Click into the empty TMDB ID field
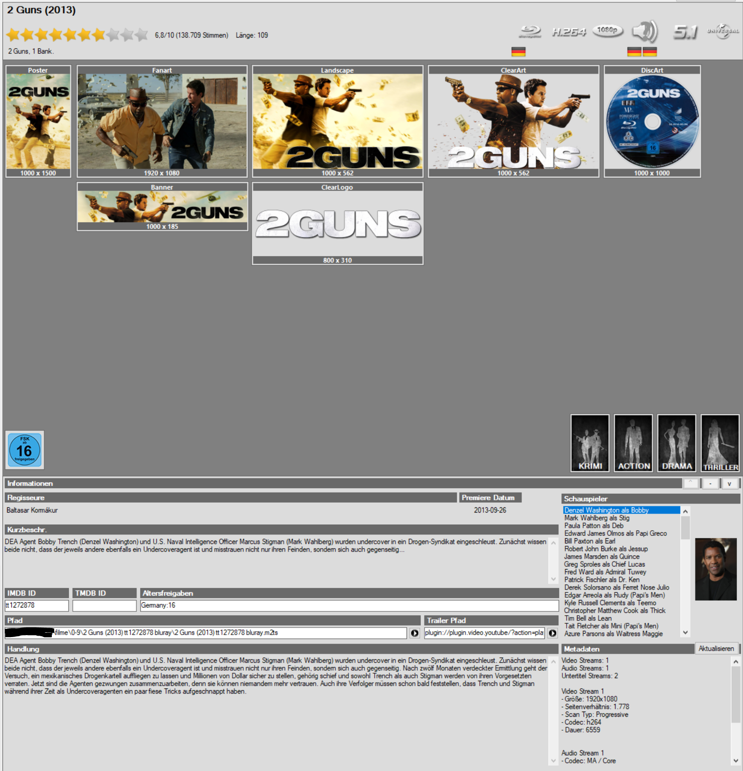The width and height of the screenshot is (743, 771). [105, 605]
